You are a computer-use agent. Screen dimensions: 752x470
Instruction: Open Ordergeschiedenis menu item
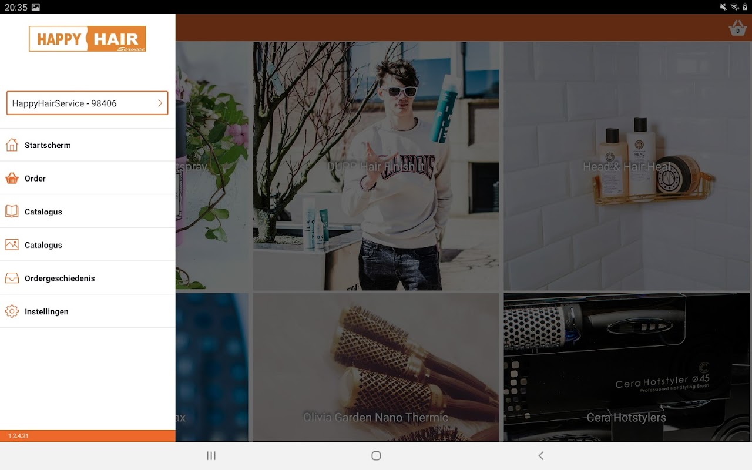click(x=88, y=278)
